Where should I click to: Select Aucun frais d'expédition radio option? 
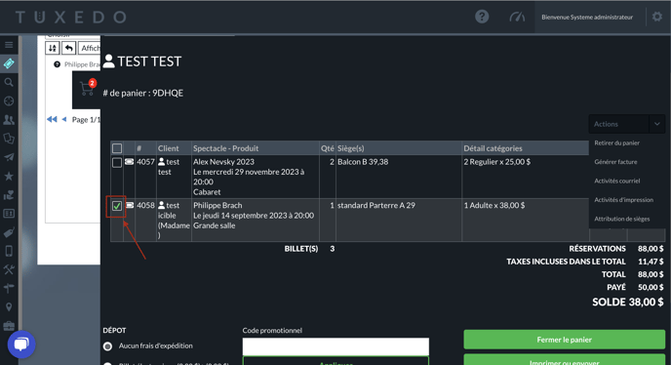pos(108,346)
